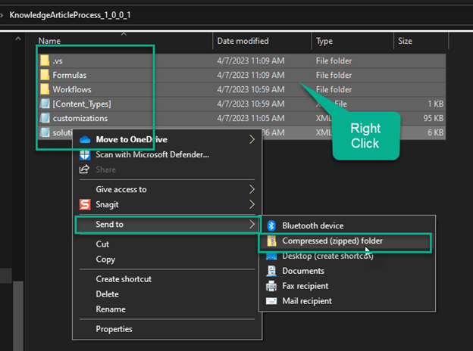Click the Bluetooth device icon
473x351 pixels.
click(x=271, y=225)
